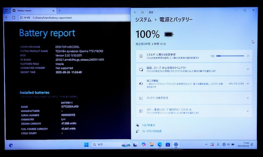Click the lid and power controls icon
This screenshot has height=157, width=263.
[141, 111]
